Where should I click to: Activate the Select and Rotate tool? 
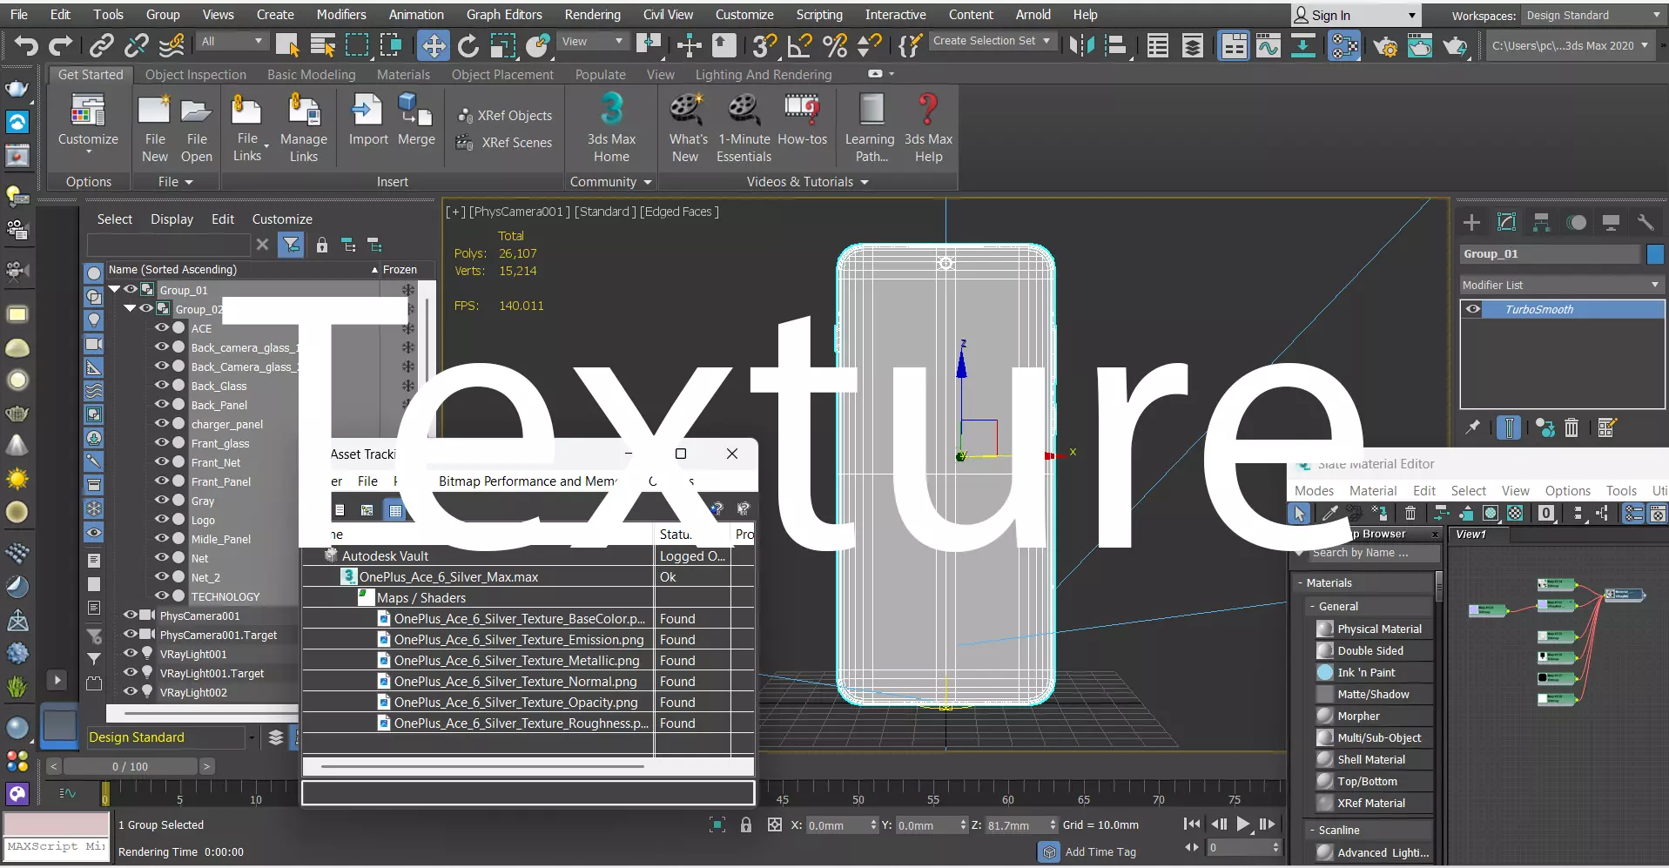tap(468, 44)
